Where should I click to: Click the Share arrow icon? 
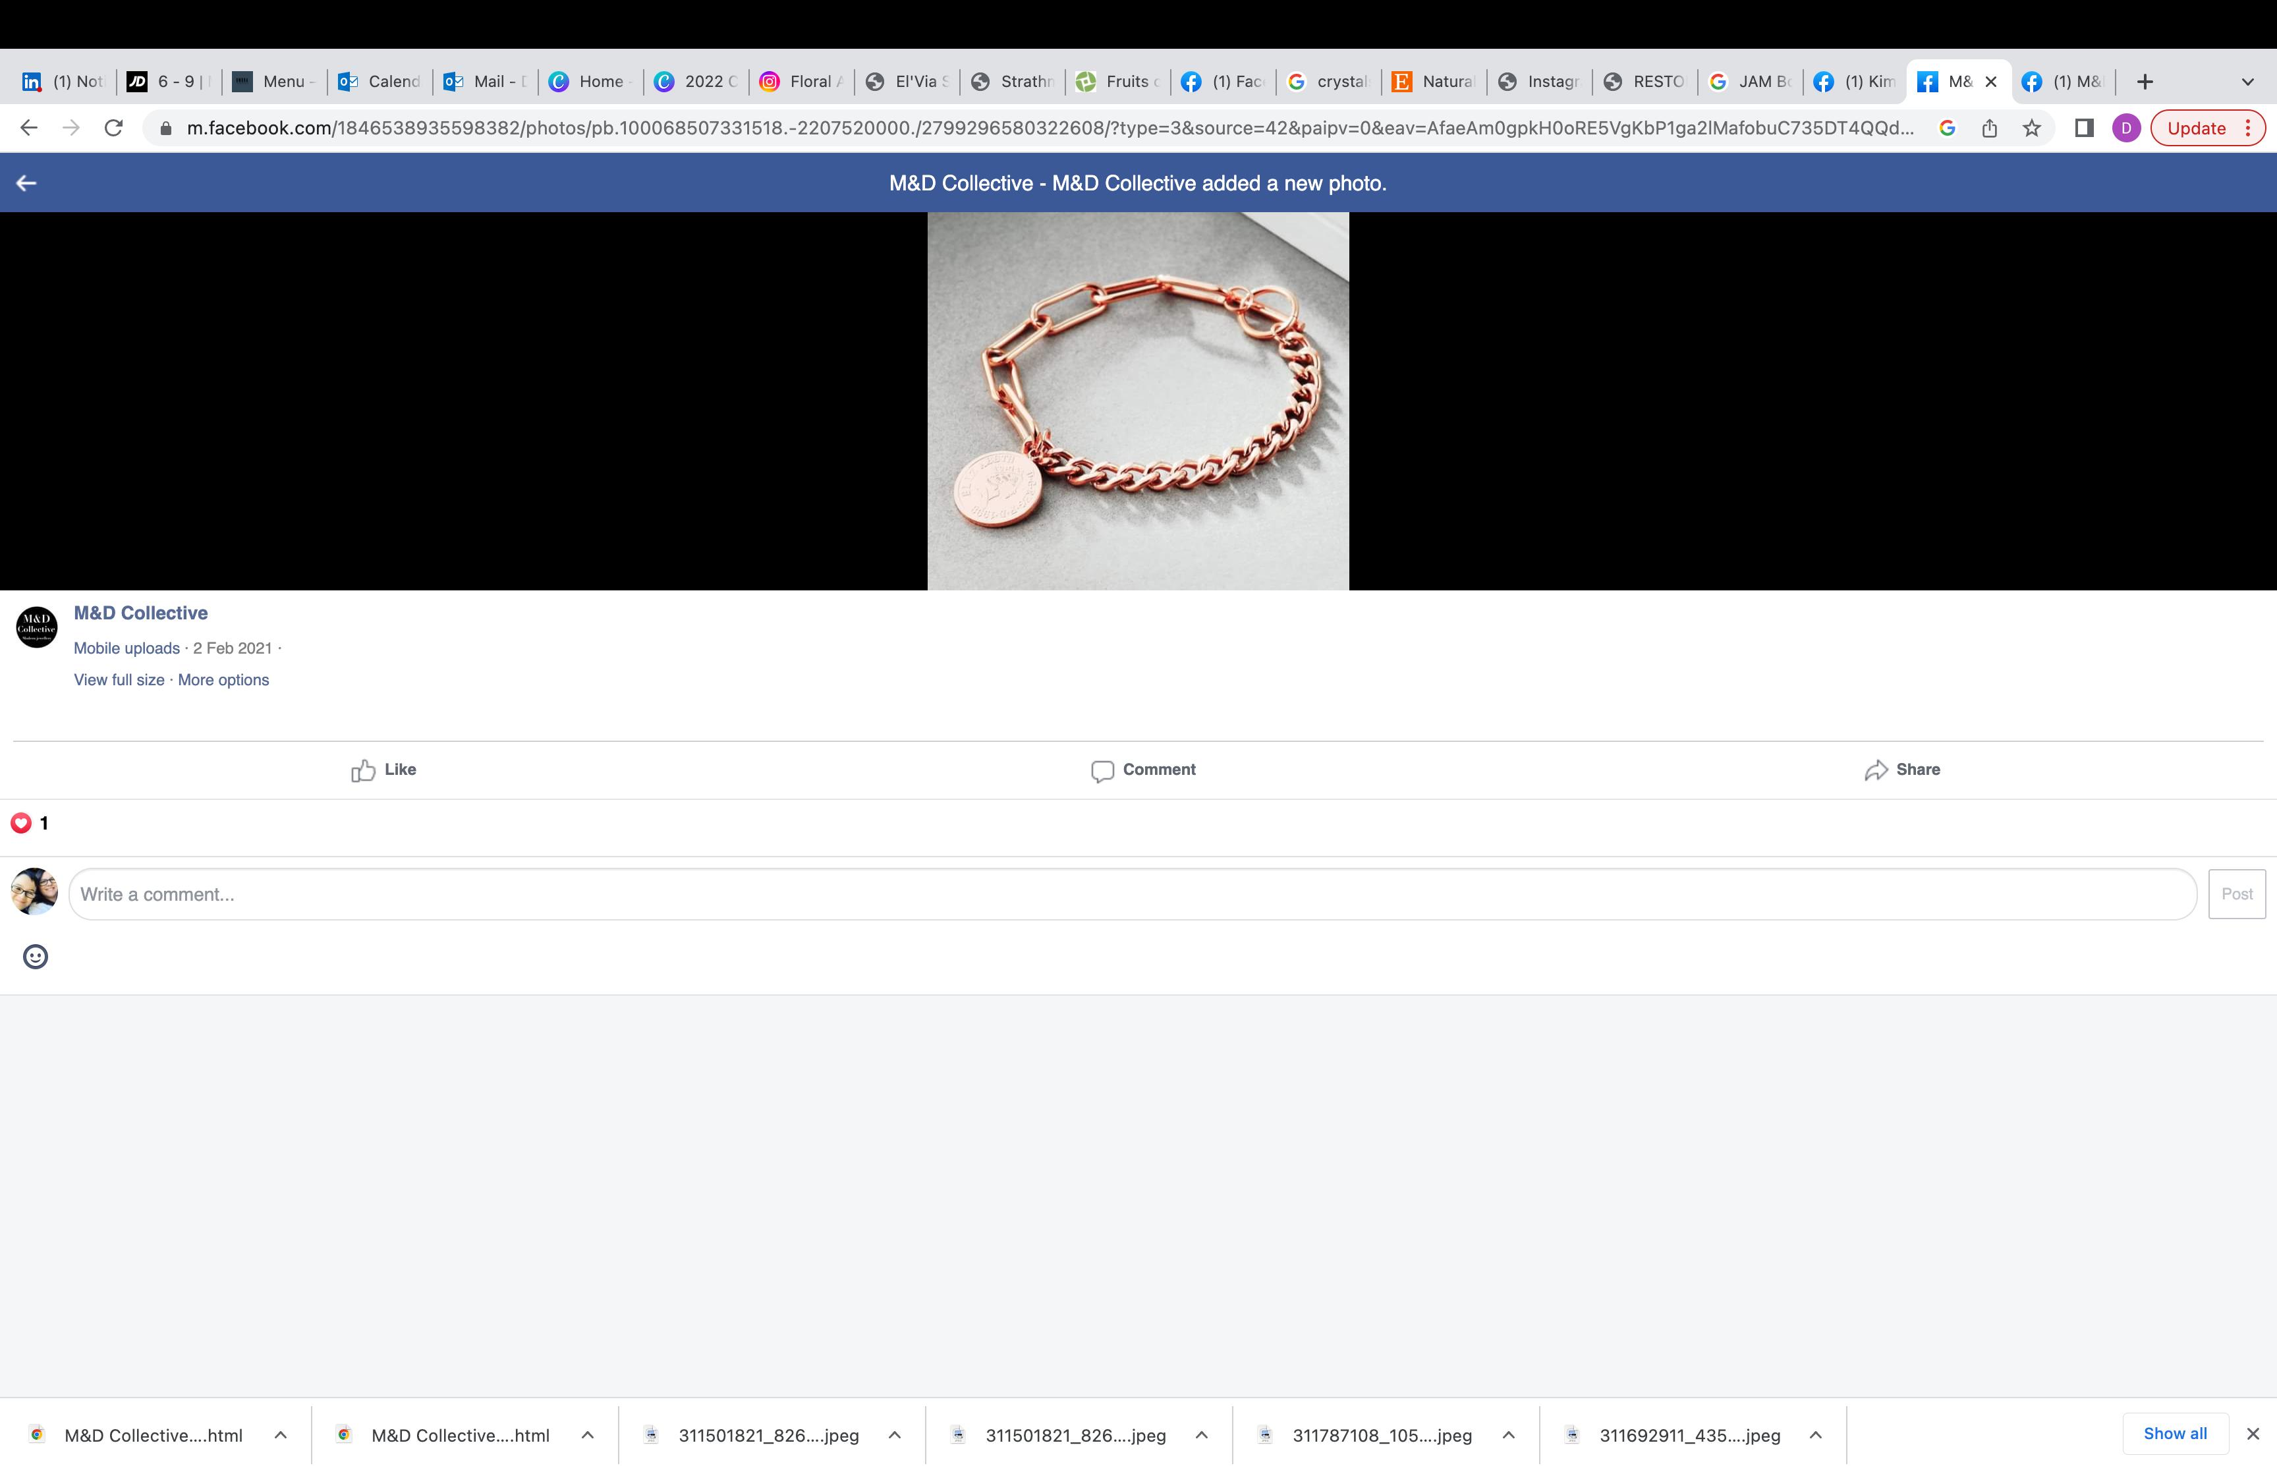pyautogui.click(x=1876, y=770)
